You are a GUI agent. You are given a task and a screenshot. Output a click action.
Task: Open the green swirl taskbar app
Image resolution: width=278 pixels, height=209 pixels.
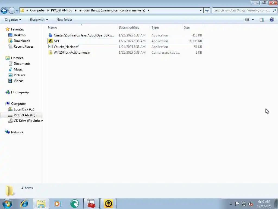(74, 204)
